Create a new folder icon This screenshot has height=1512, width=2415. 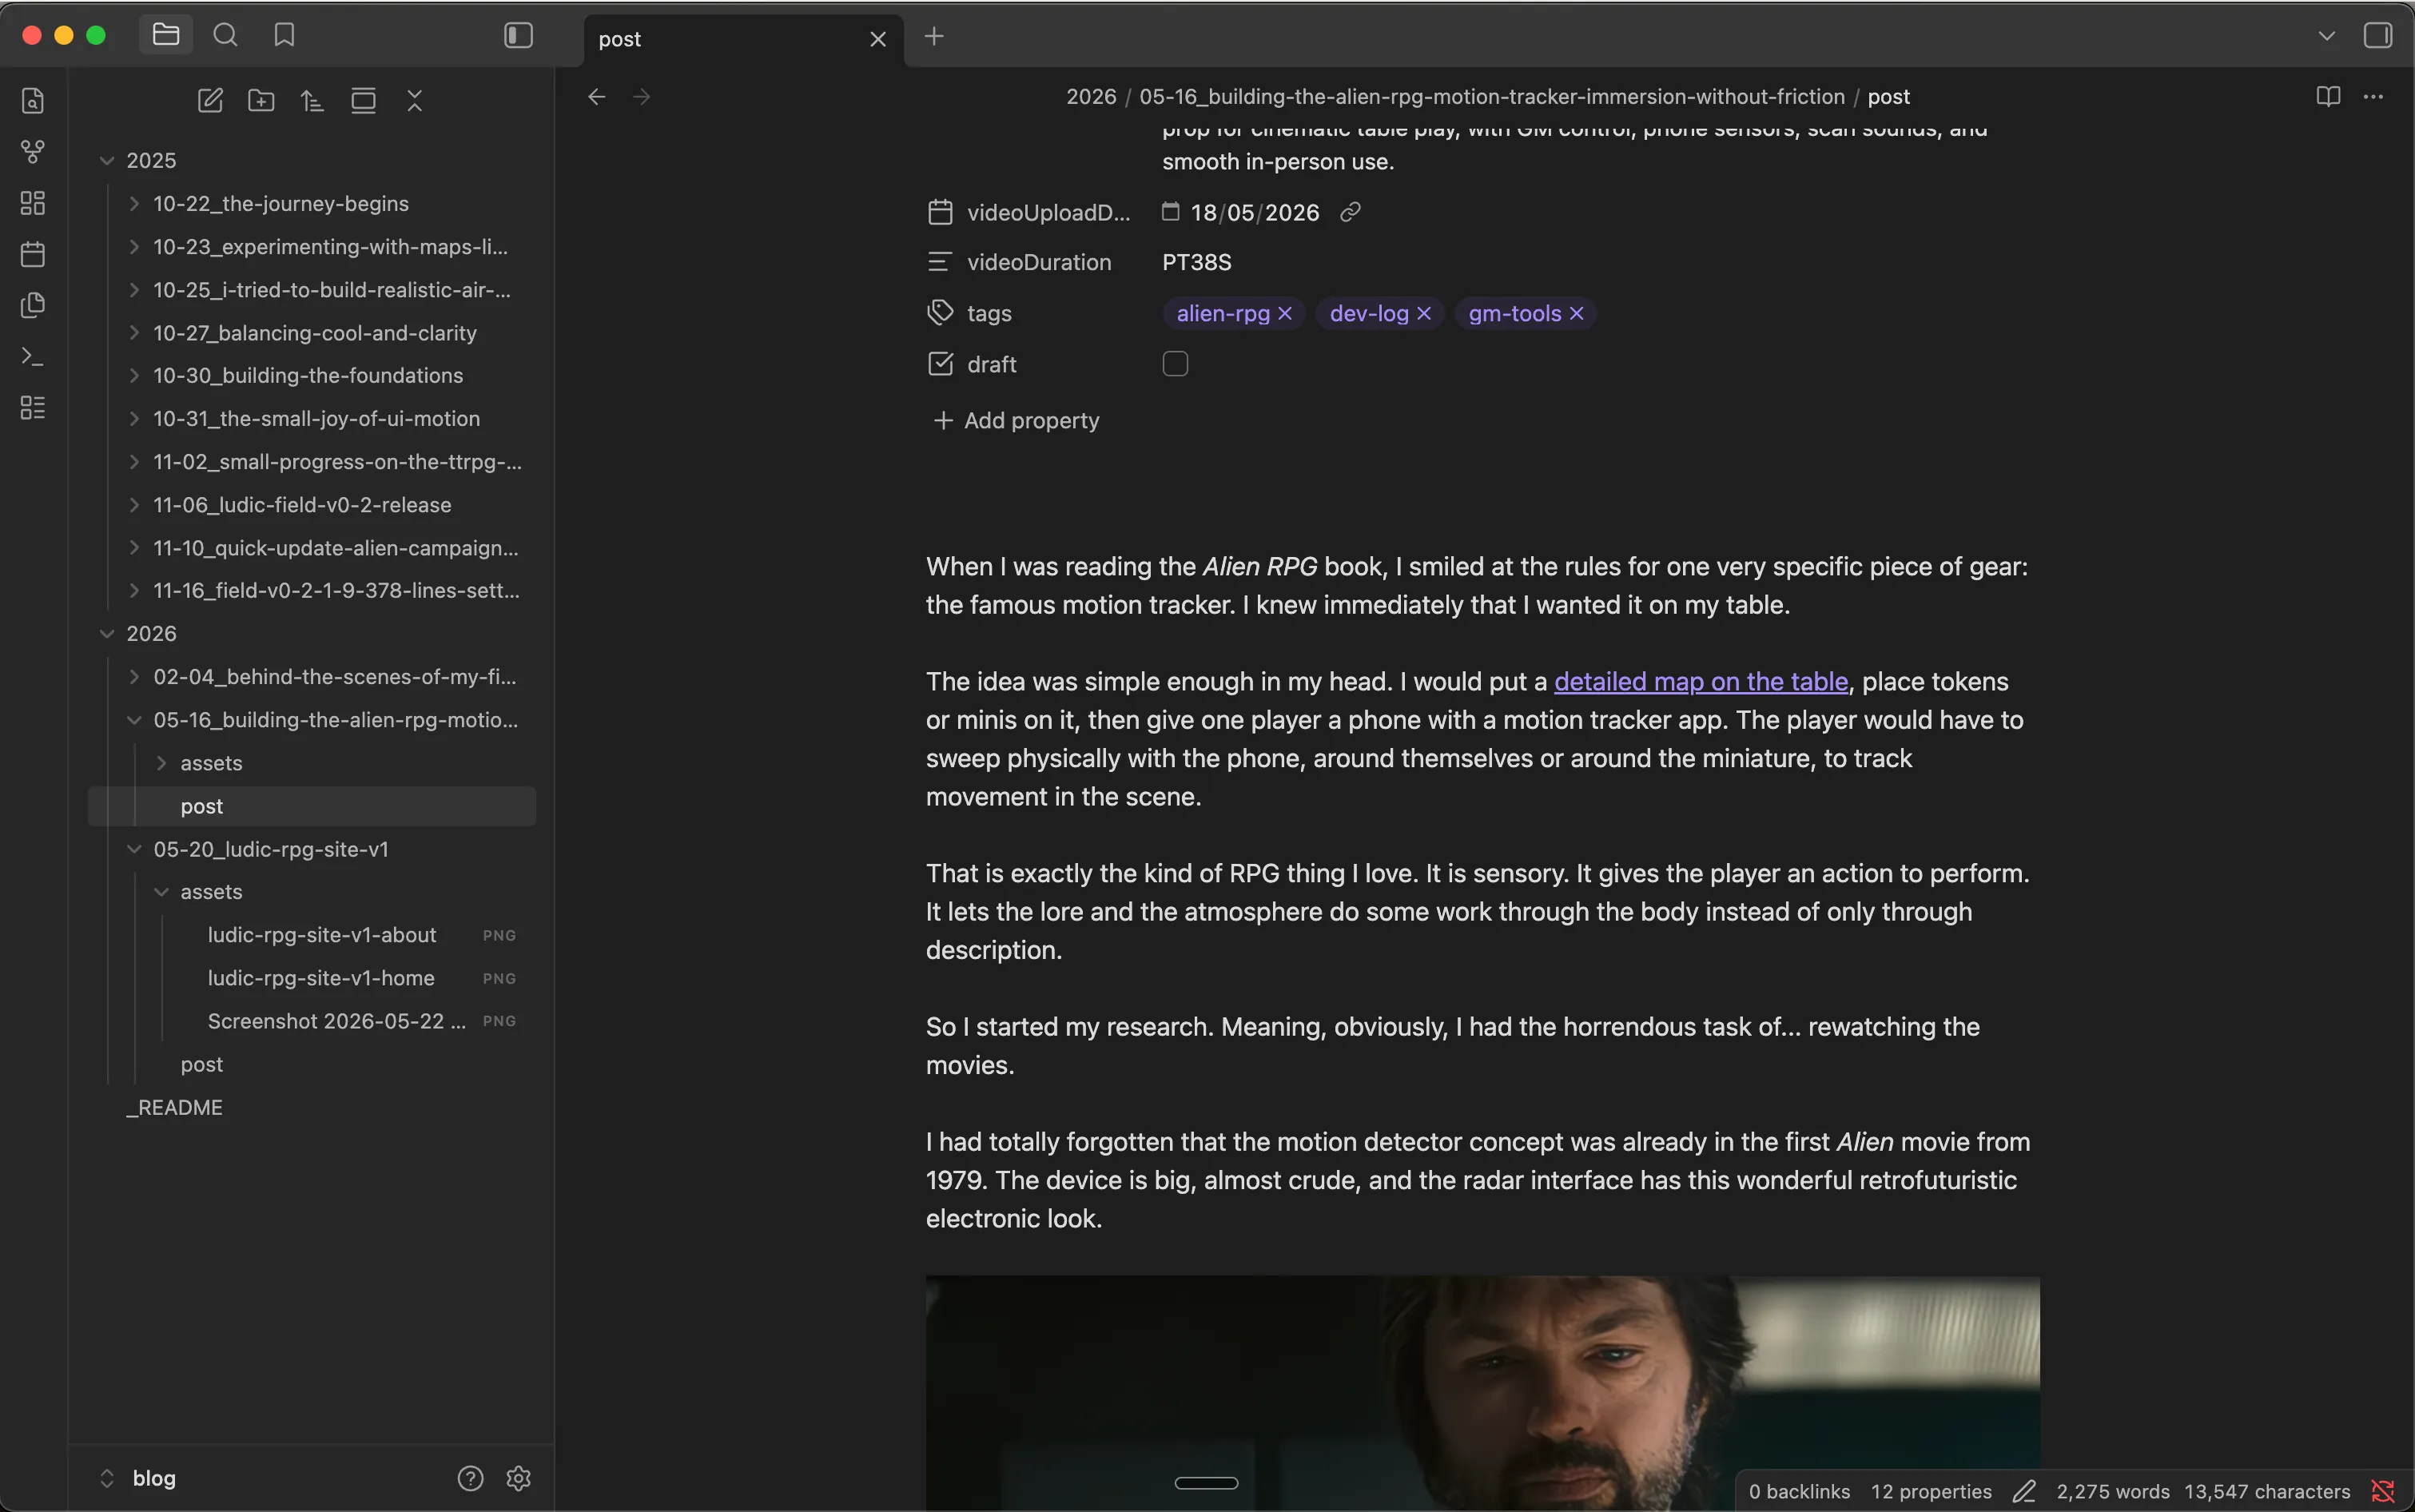pos(261,100)
